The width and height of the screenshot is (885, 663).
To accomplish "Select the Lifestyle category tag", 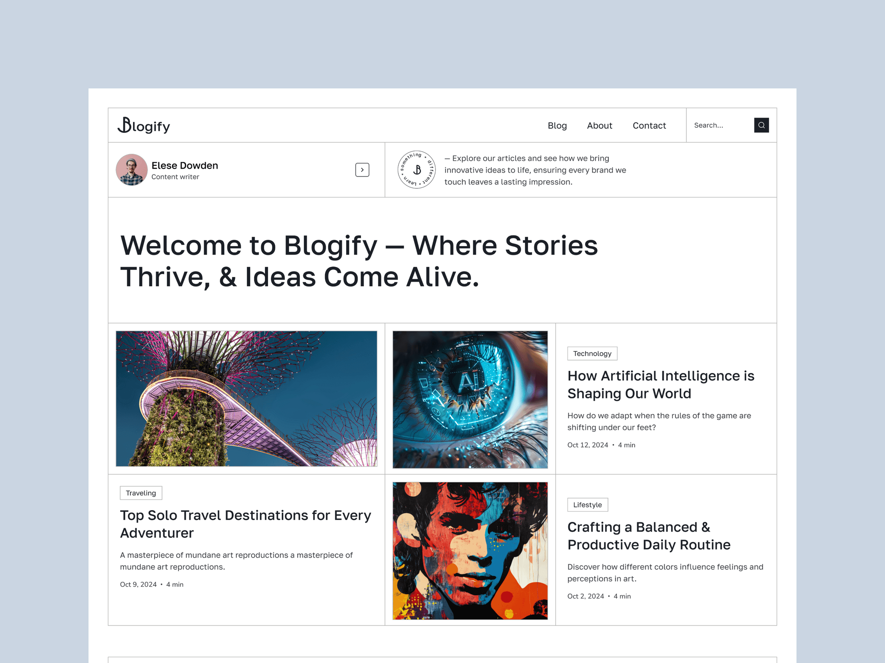I will click(587, 505).
